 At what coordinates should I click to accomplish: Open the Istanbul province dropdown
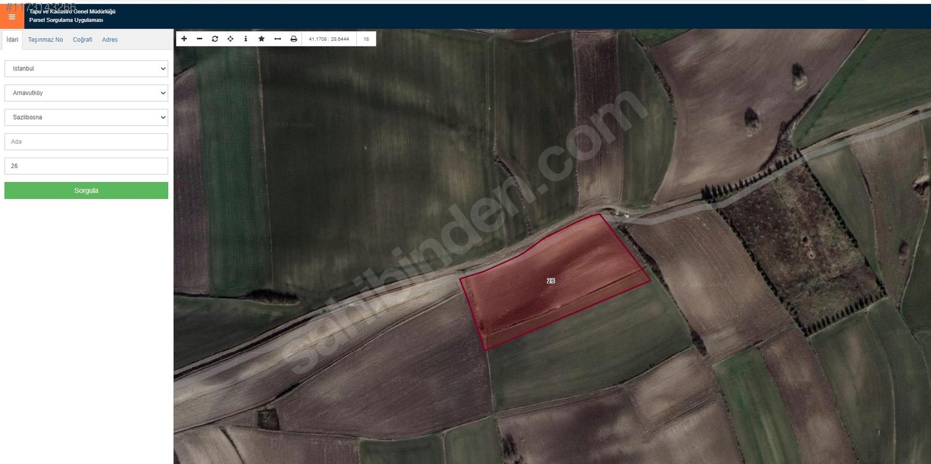[x=86, y=69]
